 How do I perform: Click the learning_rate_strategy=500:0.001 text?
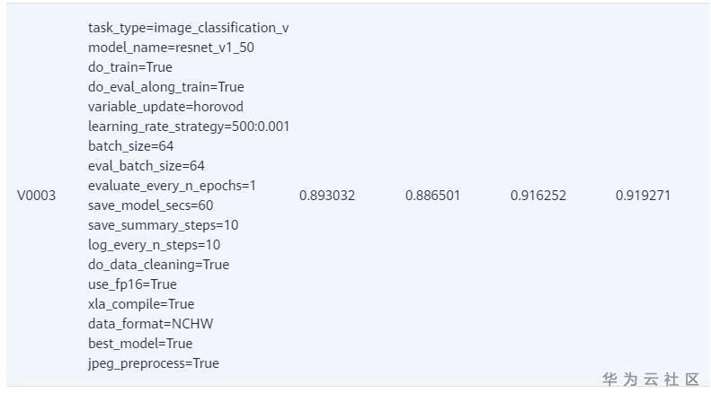point(188,127)
